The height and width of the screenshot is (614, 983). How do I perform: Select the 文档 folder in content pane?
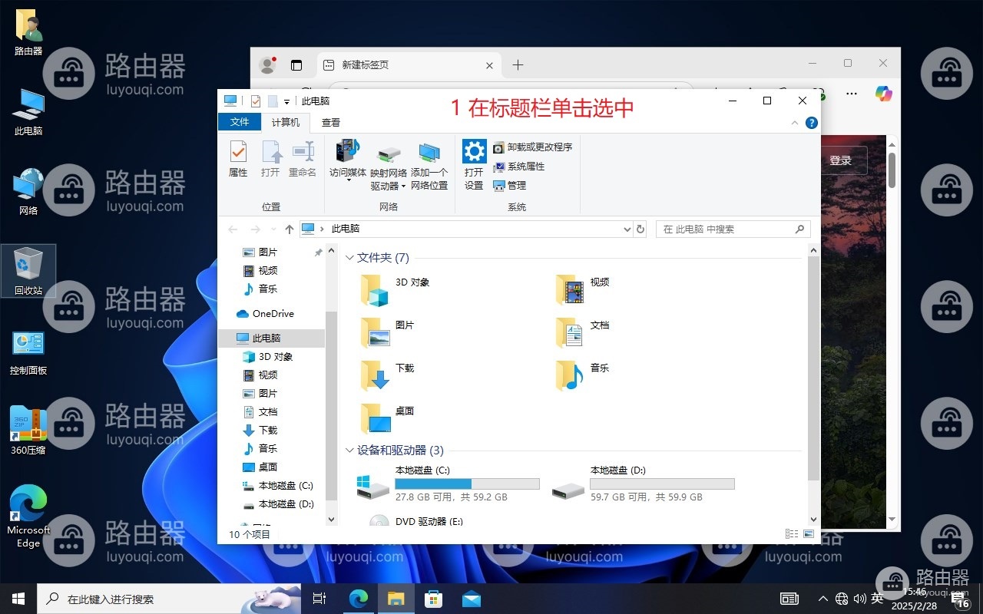583,333
